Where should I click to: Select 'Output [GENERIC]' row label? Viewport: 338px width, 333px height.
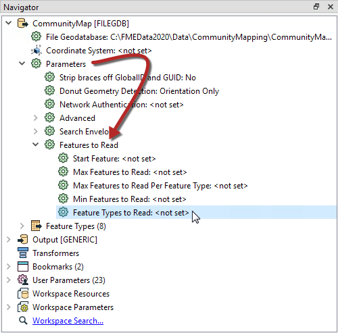(65, 240)
